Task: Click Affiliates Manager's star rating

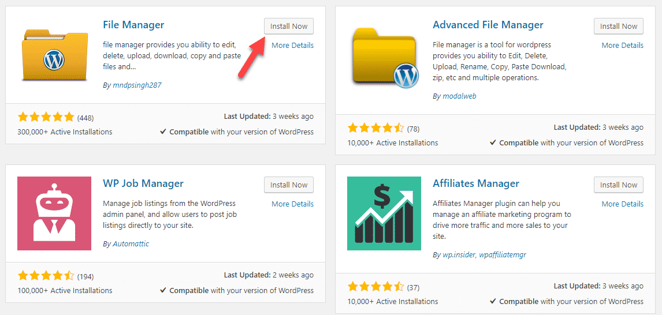Action: [x=375, y=287]
